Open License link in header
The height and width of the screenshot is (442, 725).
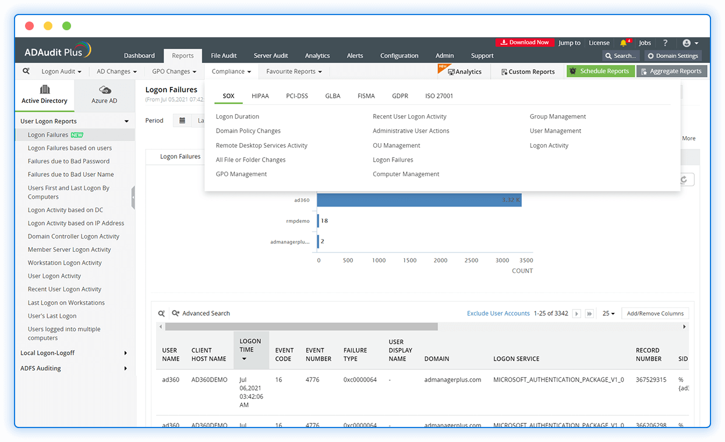click(599, 43)
